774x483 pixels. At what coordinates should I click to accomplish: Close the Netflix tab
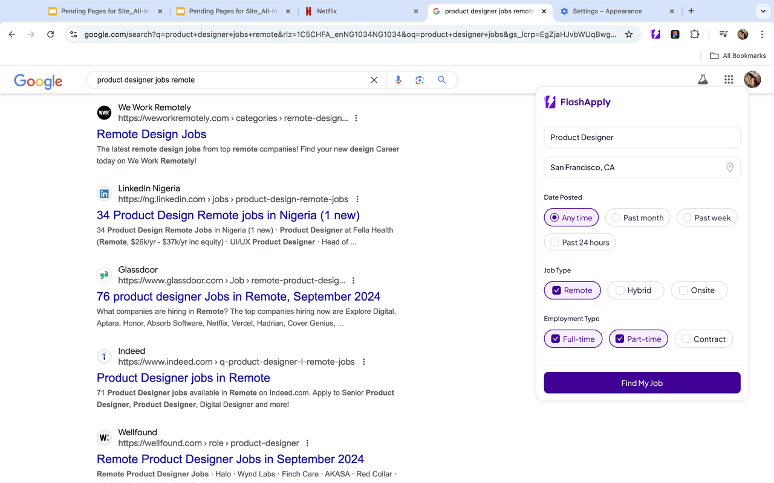(x=415, y=11)
